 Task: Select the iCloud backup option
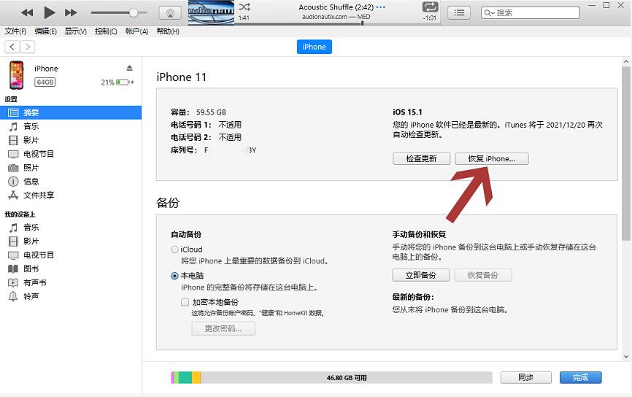tap(174, 250)
